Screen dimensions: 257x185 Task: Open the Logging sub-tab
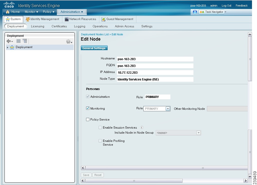(80, 26)
